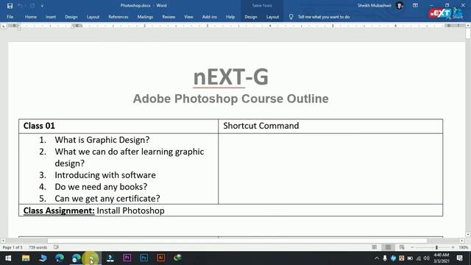
Task: Open the network signal tray icon
Action: pyautogui.click(x=419, y=258)
